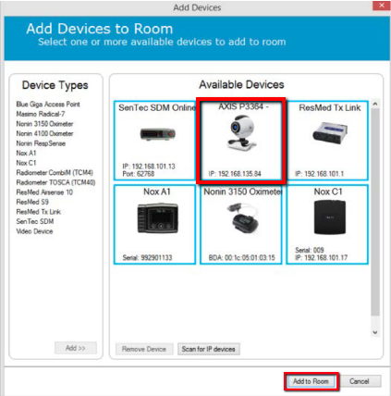391x396 pixels.
Task: Choose SenTec SDM device type
Action: point(35,221)
